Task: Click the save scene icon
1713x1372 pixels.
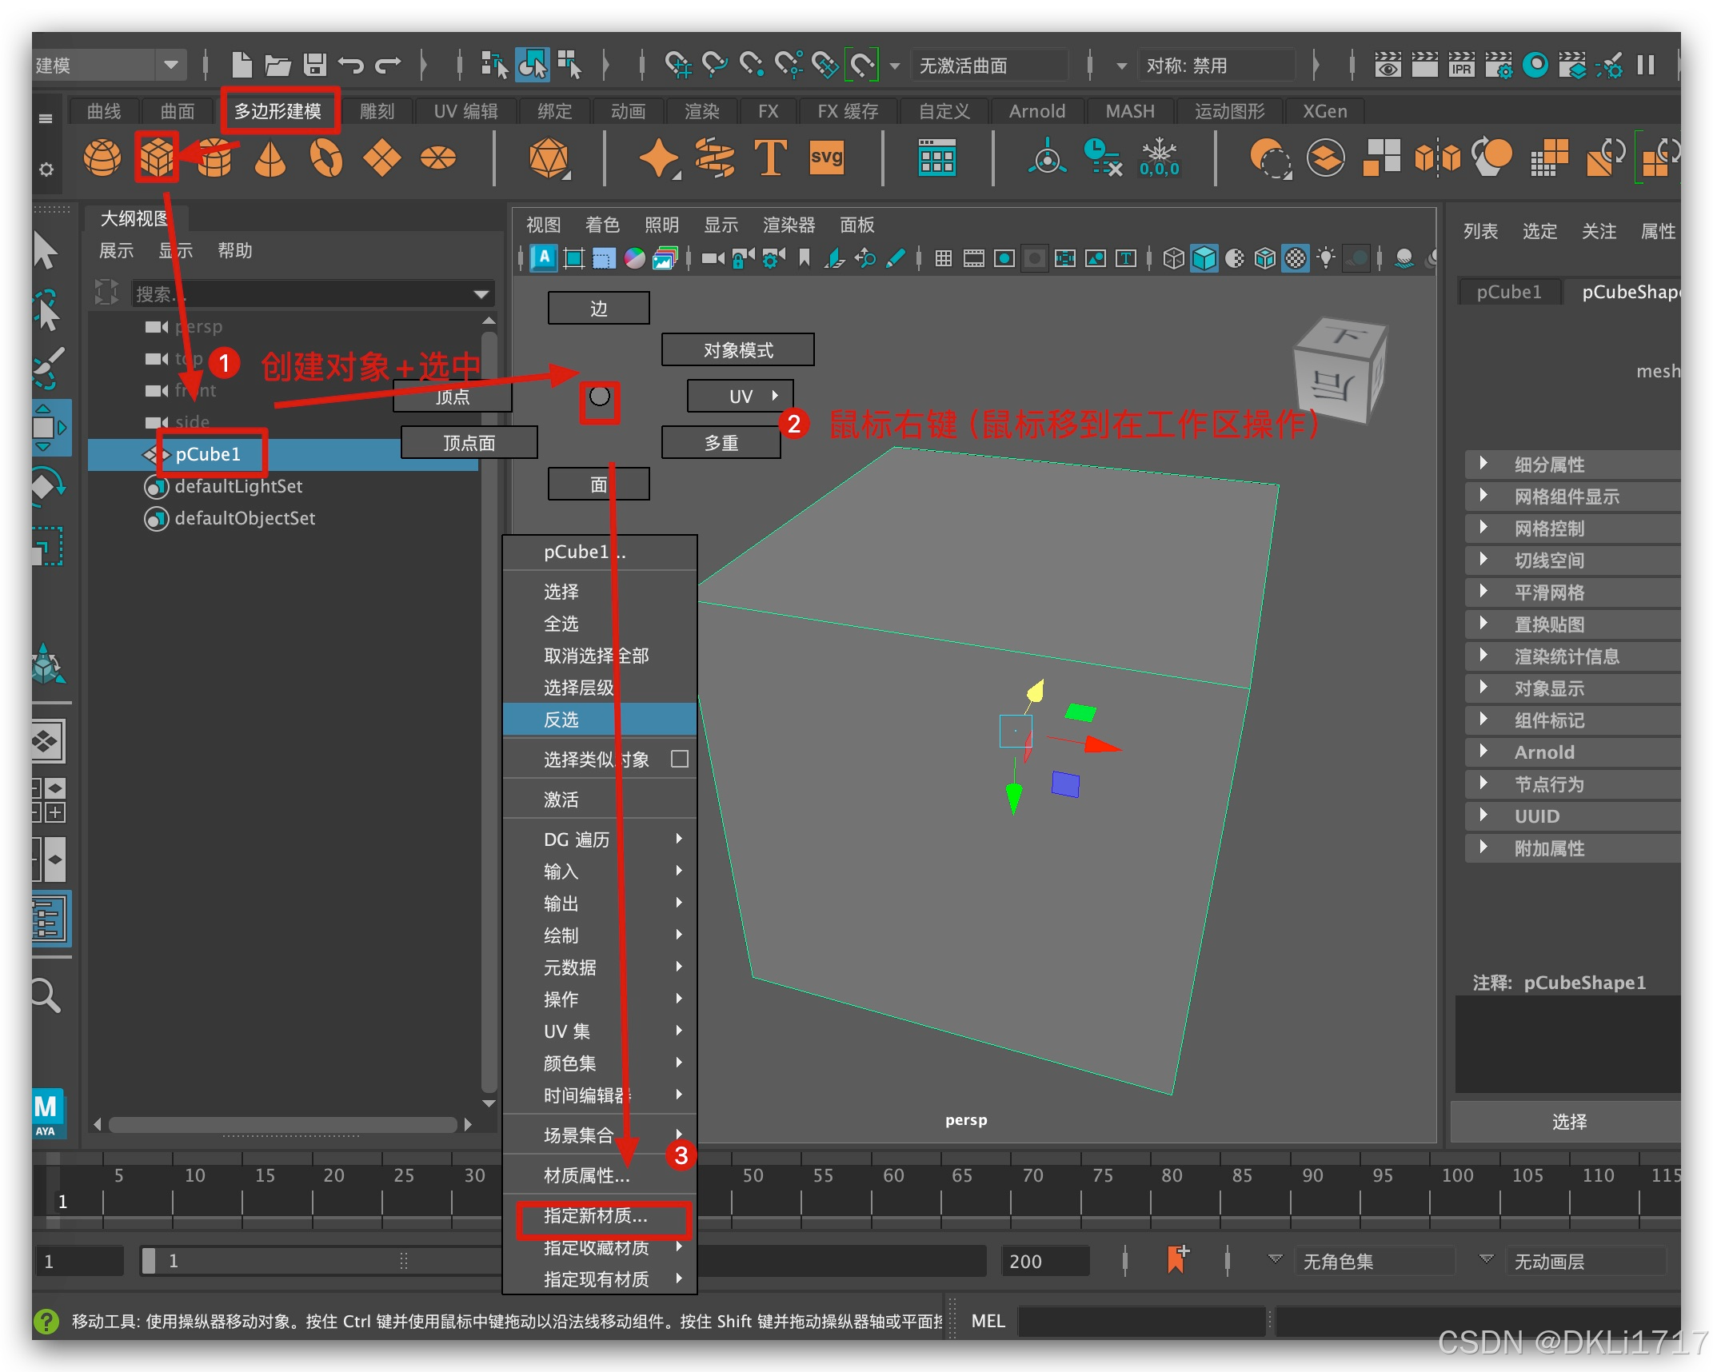Action: [314, 65]
